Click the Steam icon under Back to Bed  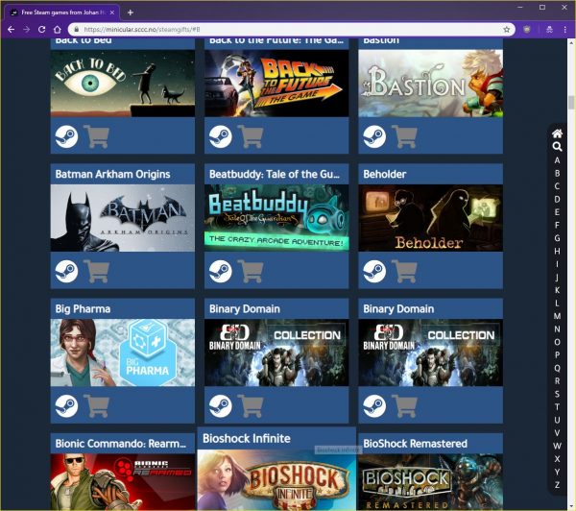[x=66, y=136]
